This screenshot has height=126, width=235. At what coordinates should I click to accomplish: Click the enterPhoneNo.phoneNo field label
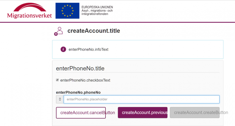pyautogui.click(x=78, y=92)
